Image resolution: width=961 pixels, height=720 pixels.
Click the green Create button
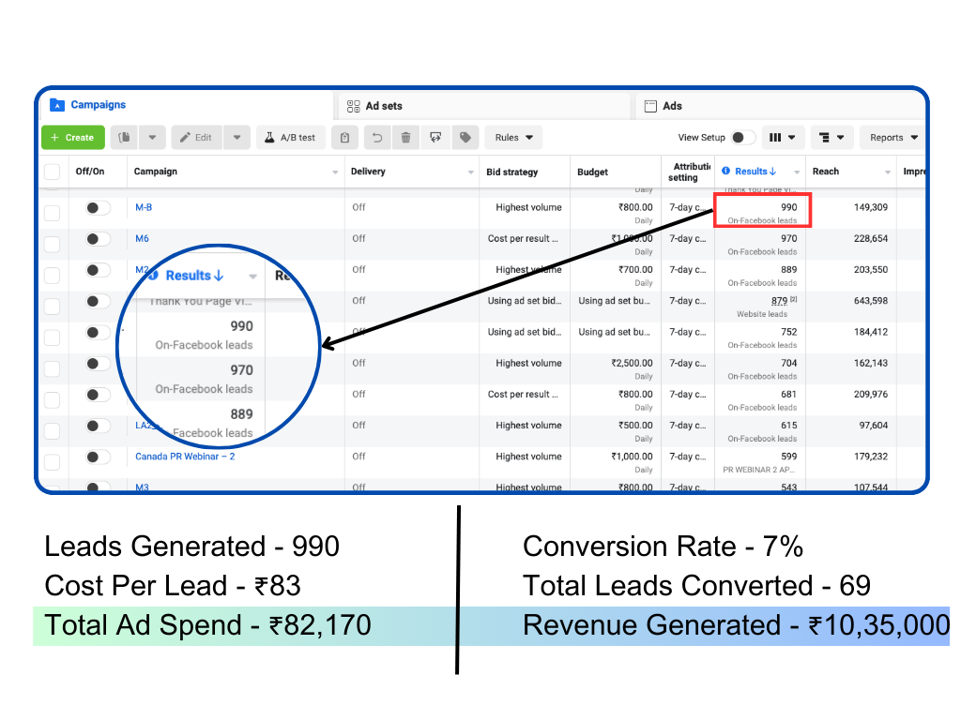click(72, 138)
